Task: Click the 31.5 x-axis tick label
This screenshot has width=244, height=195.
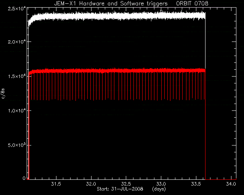Action: click(x=56, y=184)
